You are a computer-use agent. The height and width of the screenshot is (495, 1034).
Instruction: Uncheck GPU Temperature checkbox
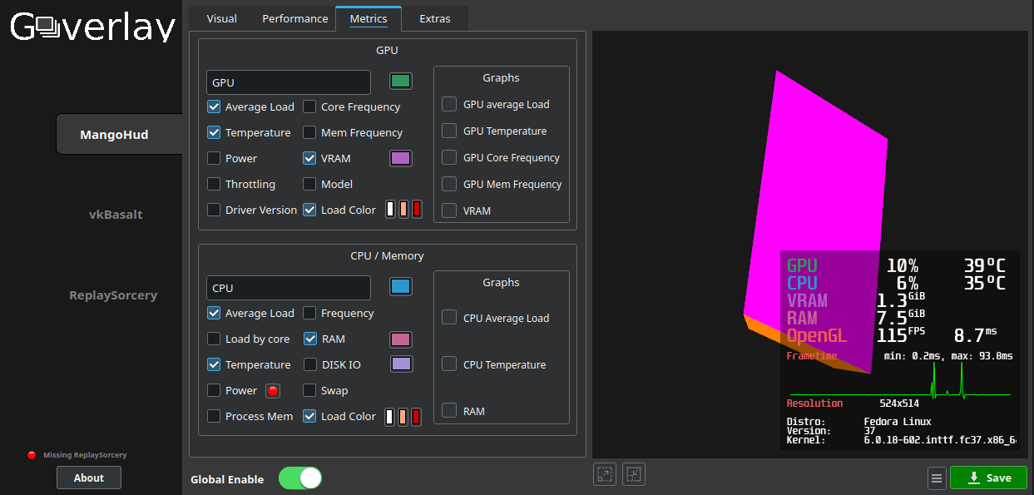coord(214,132)
